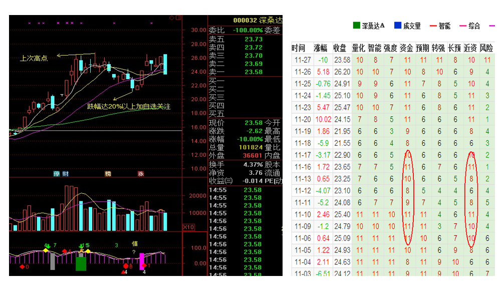Click the 11-18 row's closing price 21.55
This screenshot has height=287, width=502.
click(342, 143)
